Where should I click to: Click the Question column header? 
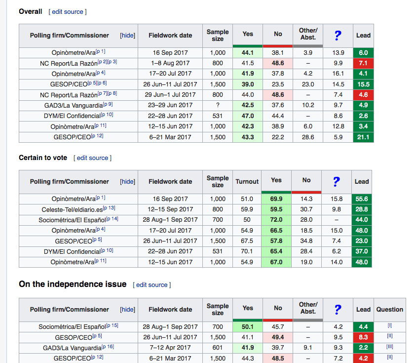(389, 309)
